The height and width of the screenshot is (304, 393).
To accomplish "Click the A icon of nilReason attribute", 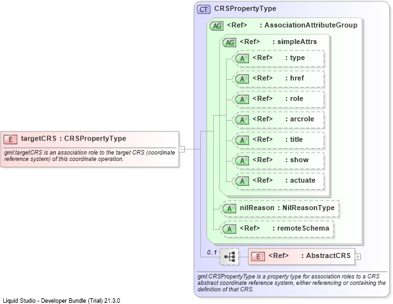I will click(229, 208).
